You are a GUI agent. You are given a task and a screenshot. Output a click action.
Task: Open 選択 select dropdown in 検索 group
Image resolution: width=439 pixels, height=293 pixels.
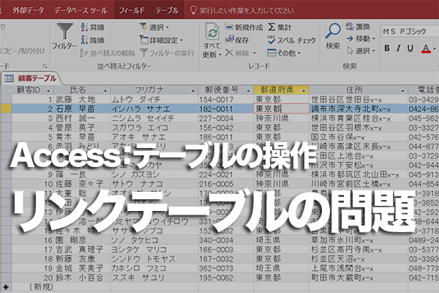click(x=361, y=51)
